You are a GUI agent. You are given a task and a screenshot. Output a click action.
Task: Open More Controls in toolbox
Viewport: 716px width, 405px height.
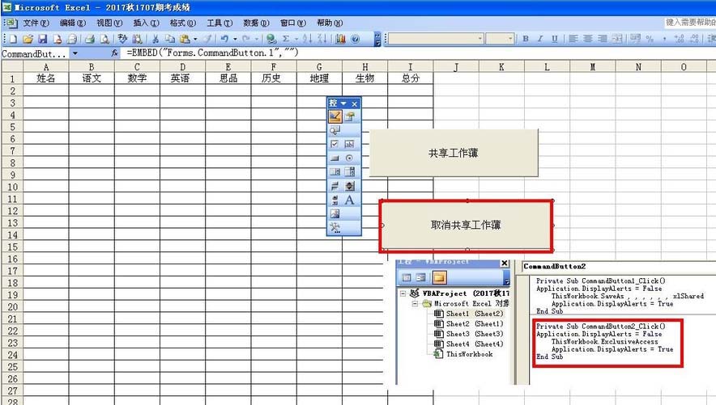click(335, 228)
